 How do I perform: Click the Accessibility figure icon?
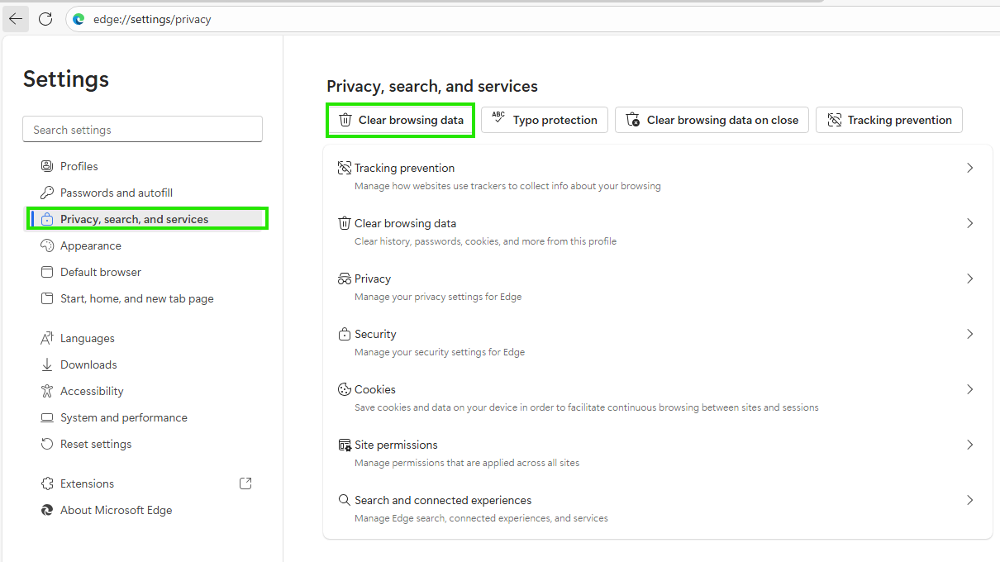coord(47,391)
